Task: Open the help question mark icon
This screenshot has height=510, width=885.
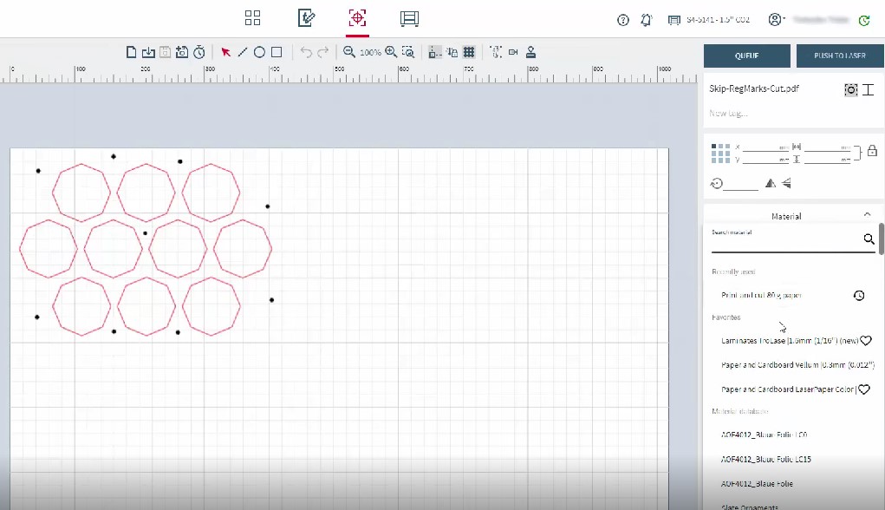Action: tap(623, 20)
